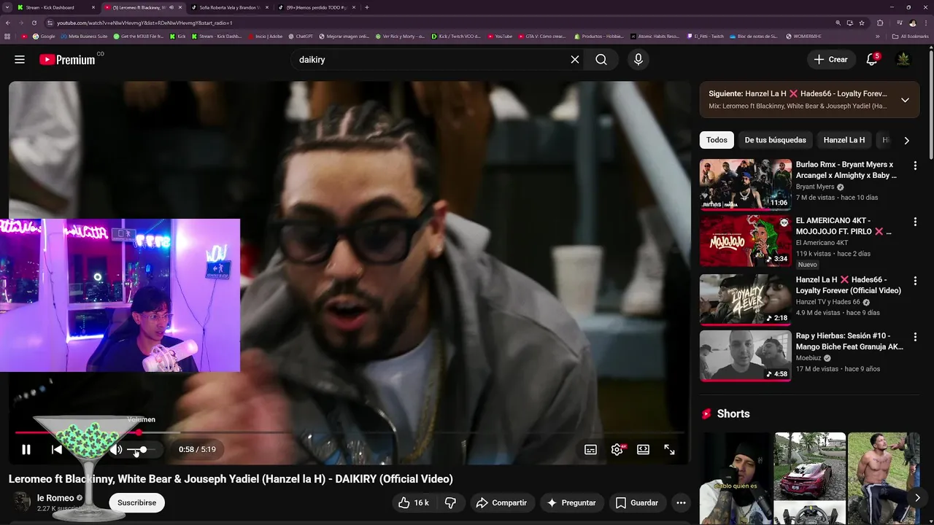Screen dimensions: 934x525
Task: Click the Compartir share button
Action: pos(501,503)
